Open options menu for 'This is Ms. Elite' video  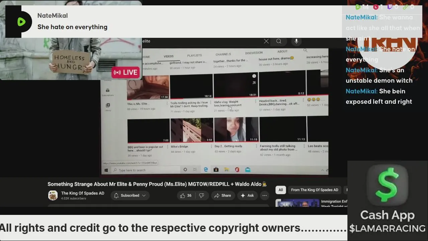[x=167, y=103]
